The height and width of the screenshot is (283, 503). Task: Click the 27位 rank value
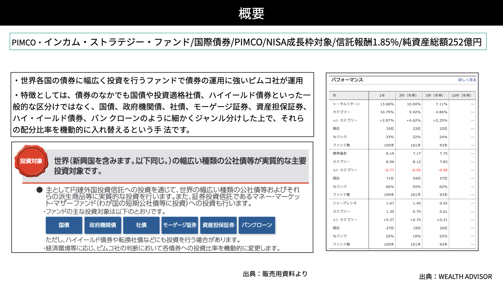click(390, 228)
